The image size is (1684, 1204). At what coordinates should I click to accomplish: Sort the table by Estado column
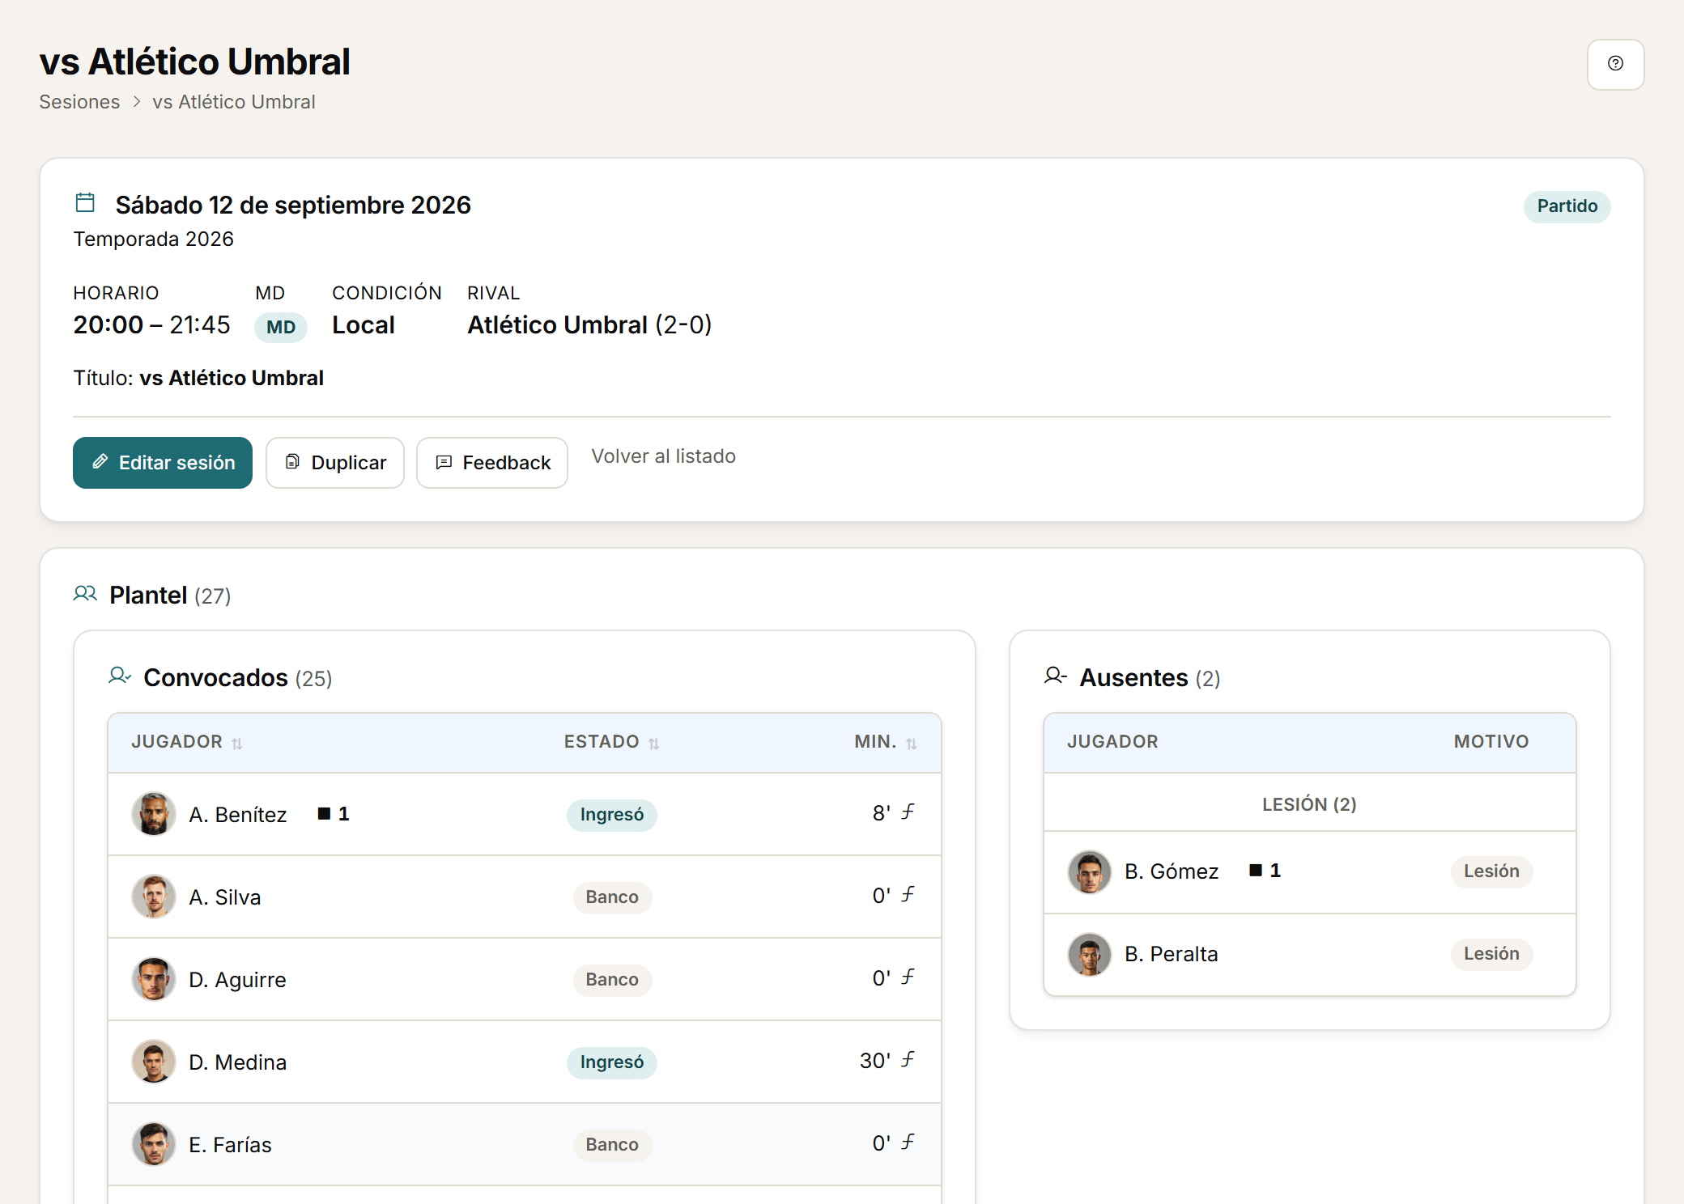pyautogui.click(x=612, y=742)
